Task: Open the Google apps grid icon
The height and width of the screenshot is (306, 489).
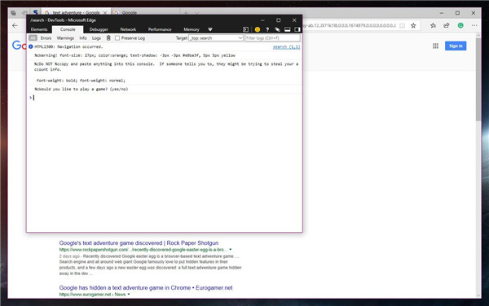Action: tap(436, 46)
